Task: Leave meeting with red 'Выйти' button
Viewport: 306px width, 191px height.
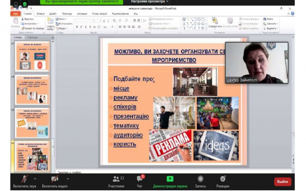Action: click(x=283, y=182)
